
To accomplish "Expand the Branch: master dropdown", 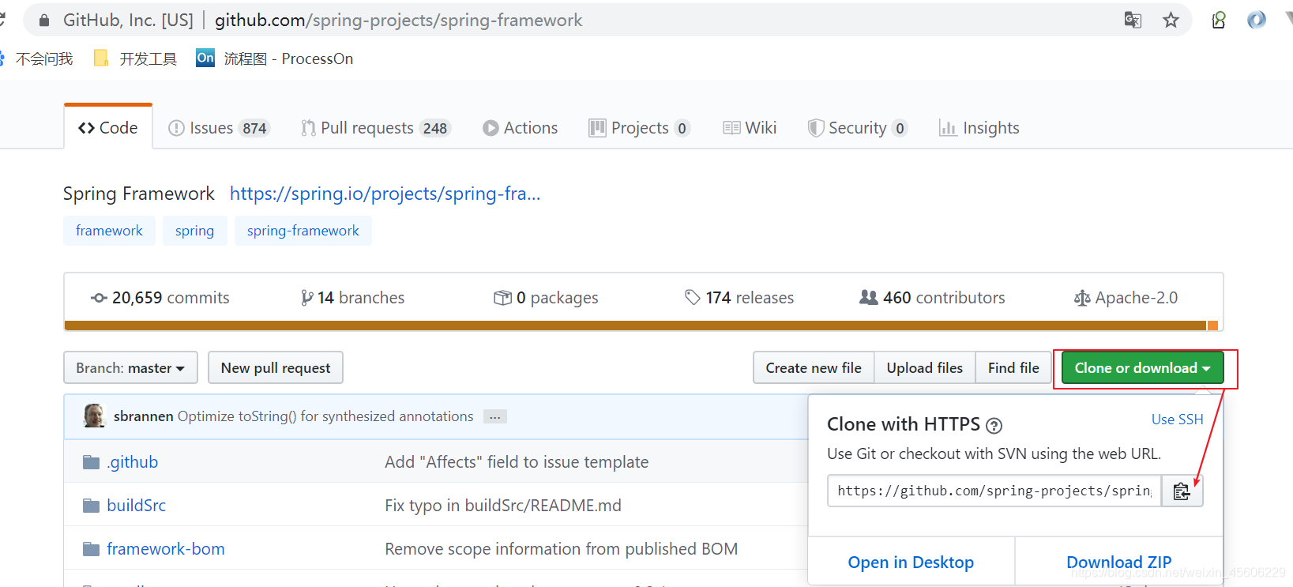I will point(130,367).
